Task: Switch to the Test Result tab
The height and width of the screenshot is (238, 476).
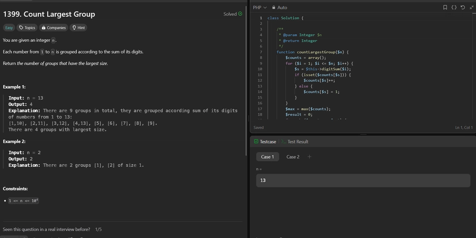Action: pyautogui.click(x=295, y=141)
